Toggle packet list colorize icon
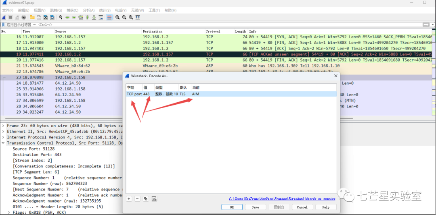 click(109, 17)
